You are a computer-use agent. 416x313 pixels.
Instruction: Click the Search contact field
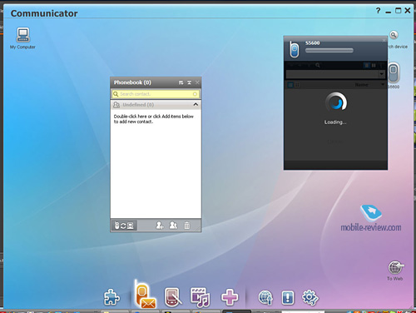[x=156, y=94]
